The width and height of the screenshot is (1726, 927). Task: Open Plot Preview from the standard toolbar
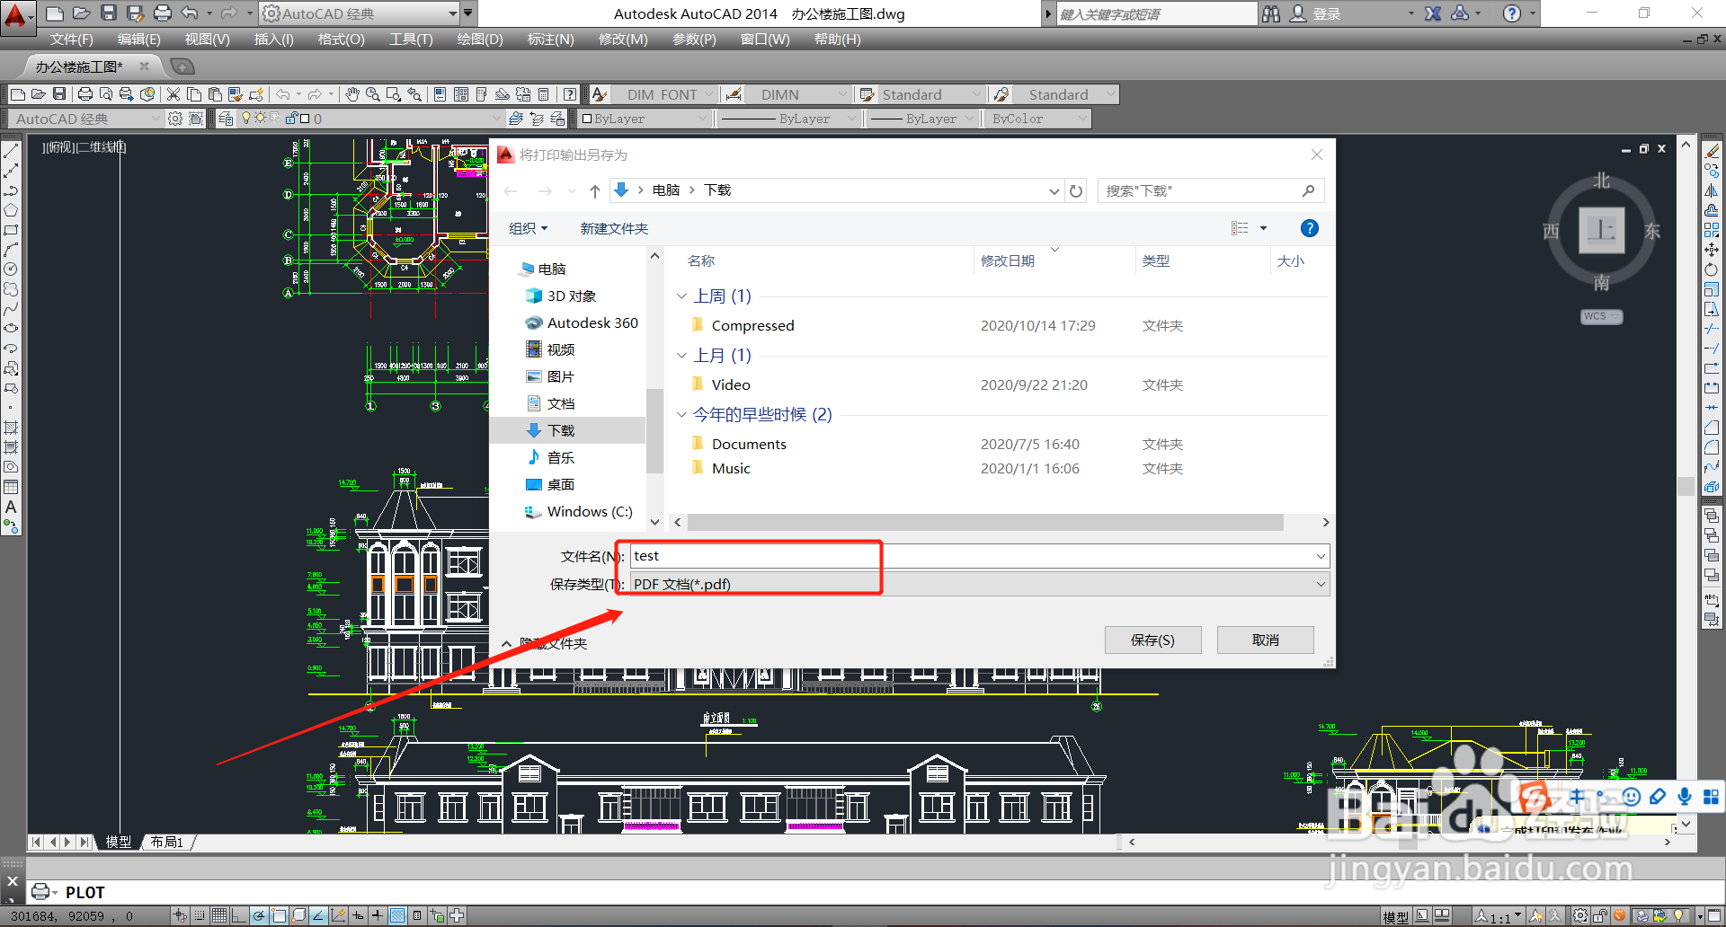(x=106, y=94)
